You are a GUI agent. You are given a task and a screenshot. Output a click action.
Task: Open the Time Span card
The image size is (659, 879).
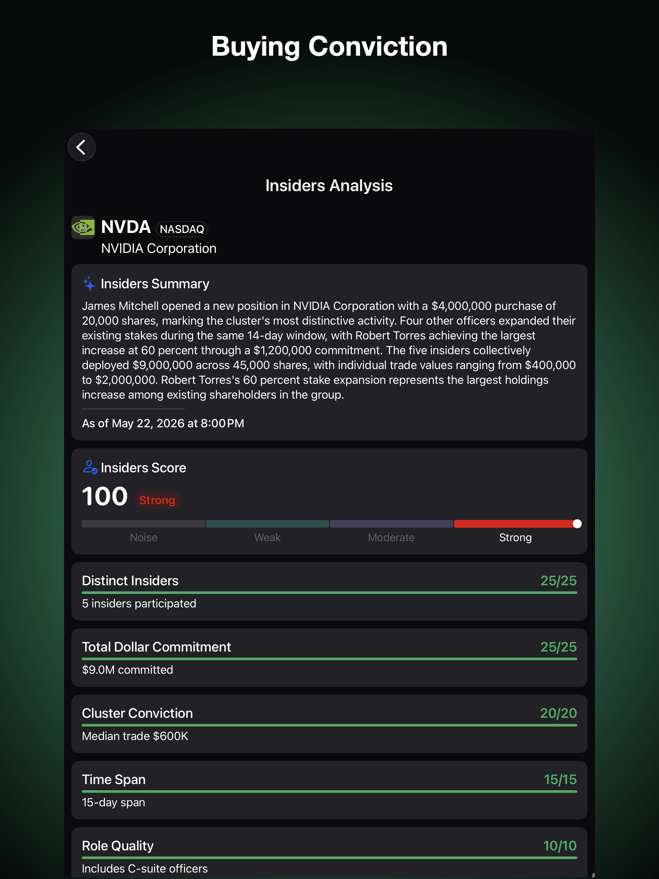329,791
